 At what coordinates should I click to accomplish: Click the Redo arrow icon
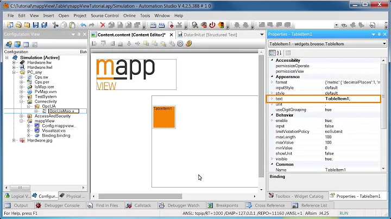(92, 25)
